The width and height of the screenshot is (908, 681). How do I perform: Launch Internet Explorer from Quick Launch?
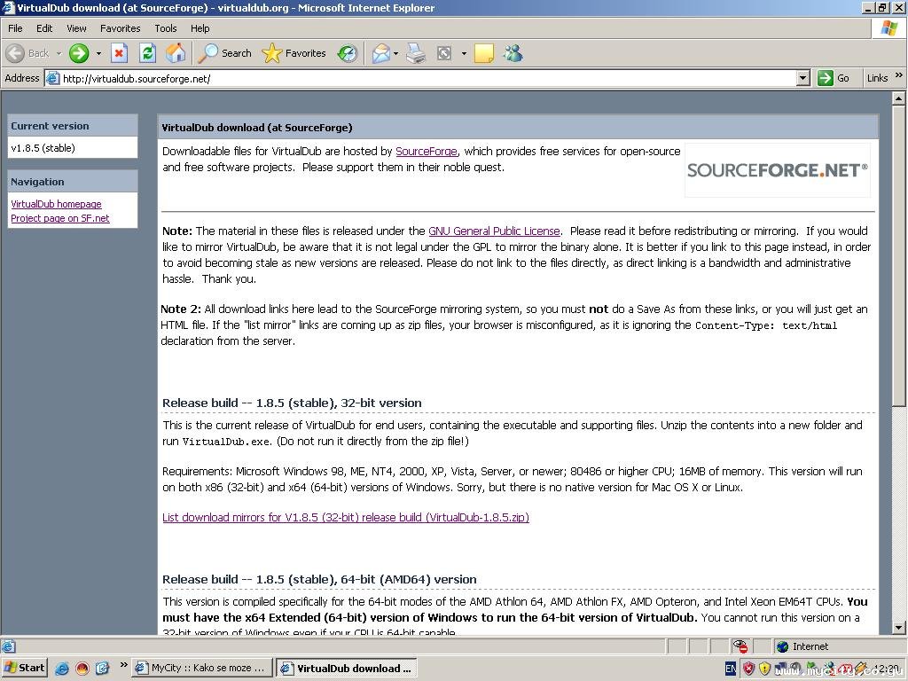click(x=62, y=669)
